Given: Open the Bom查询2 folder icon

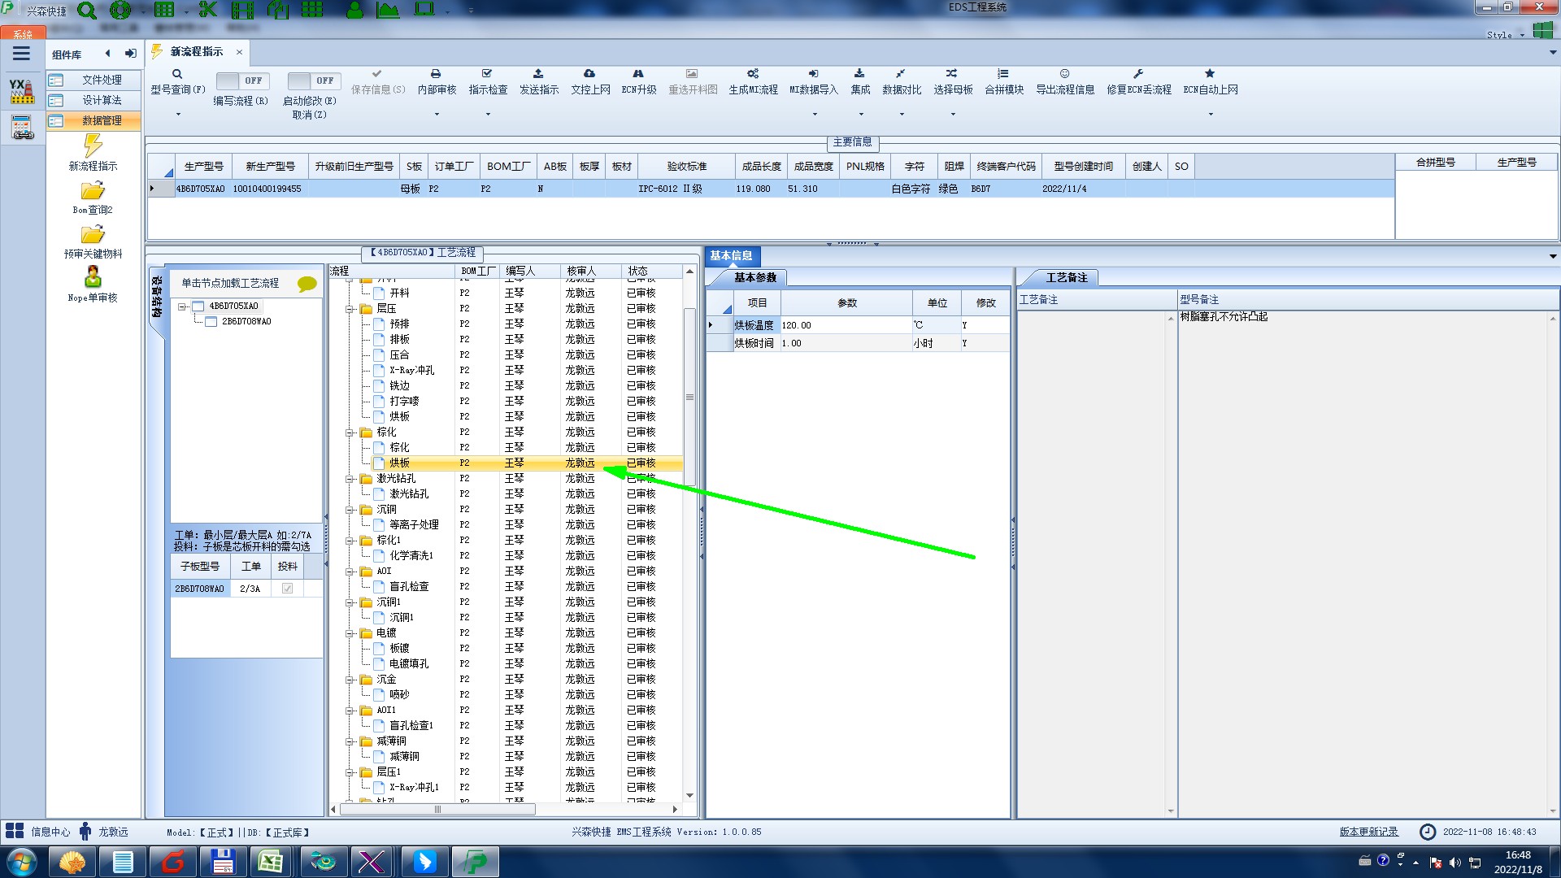Looking at the screenshot, I should pyautogui.click(x=93, y=191).
